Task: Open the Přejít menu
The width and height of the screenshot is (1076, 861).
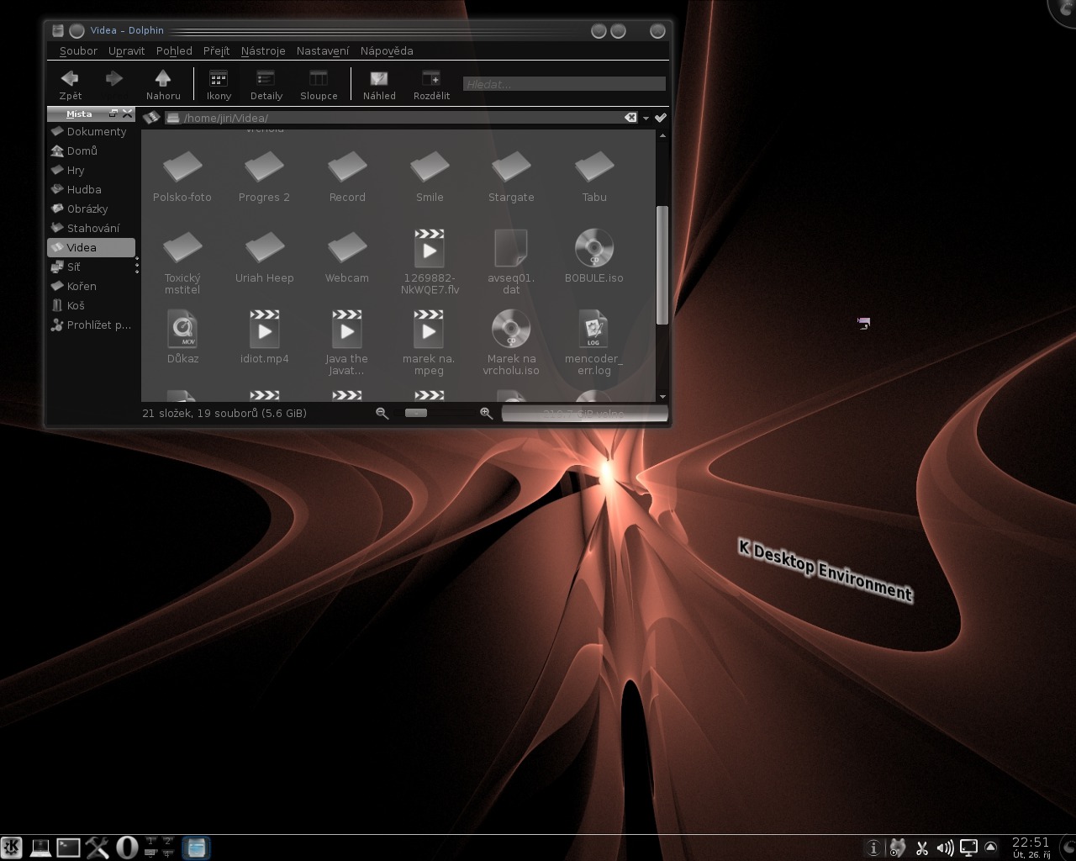Action: click(x=216, y=50)
